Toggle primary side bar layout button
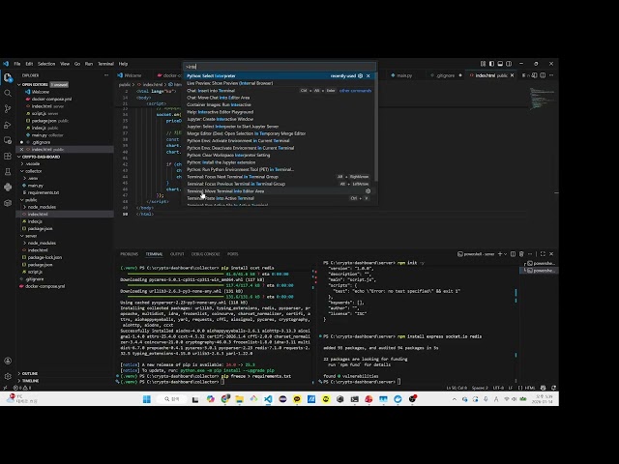 [491, 64]
